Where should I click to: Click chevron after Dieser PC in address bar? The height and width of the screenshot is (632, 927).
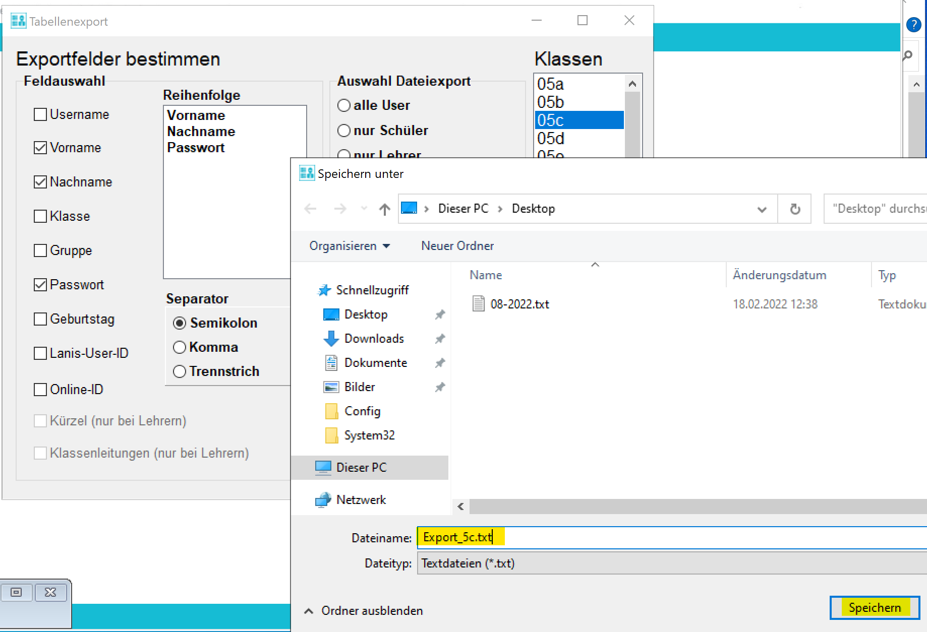pyautogui.click(x=500, y=209)
